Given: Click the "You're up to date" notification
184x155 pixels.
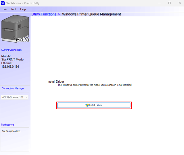Looking at the screenshot, I should [11, 131].
